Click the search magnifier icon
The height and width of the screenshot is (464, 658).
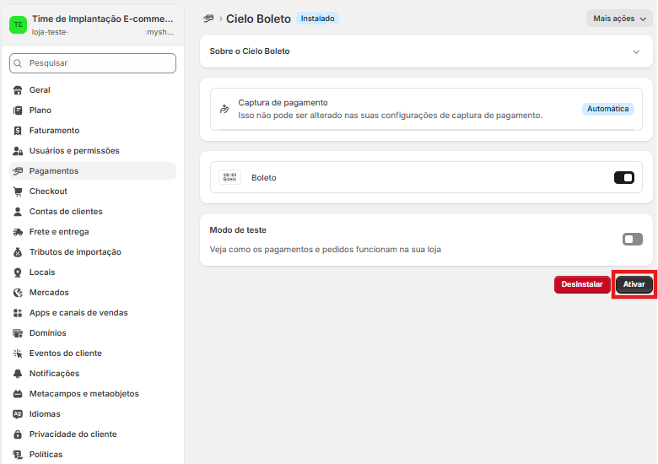click(18, 63)
